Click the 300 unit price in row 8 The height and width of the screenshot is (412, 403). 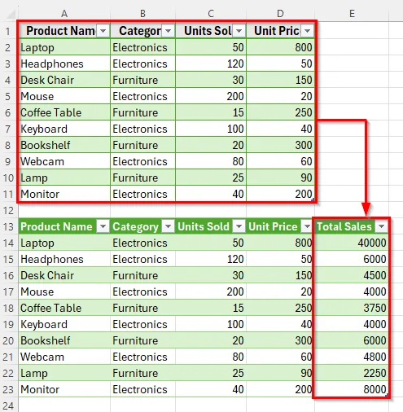point(281,145)
